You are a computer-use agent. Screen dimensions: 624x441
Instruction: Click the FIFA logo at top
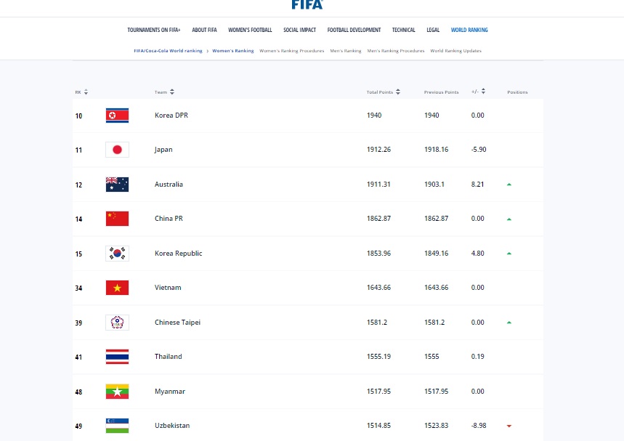[x=307, y=4]
